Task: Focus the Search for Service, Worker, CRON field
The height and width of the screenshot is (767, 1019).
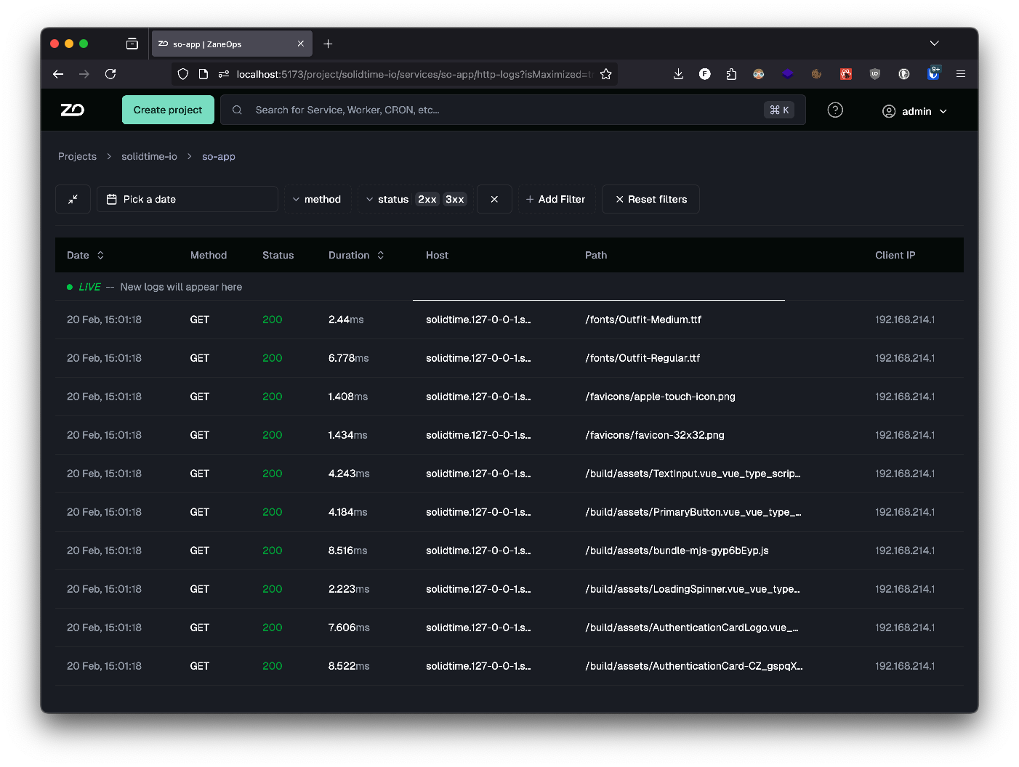Action: [x=512, y=110]
